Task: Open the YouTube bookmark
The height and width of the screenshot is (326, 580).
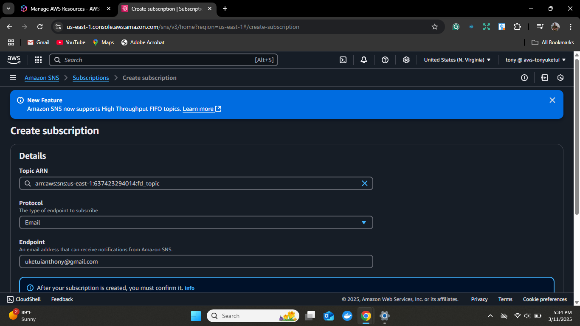Action: coord(71,42)
